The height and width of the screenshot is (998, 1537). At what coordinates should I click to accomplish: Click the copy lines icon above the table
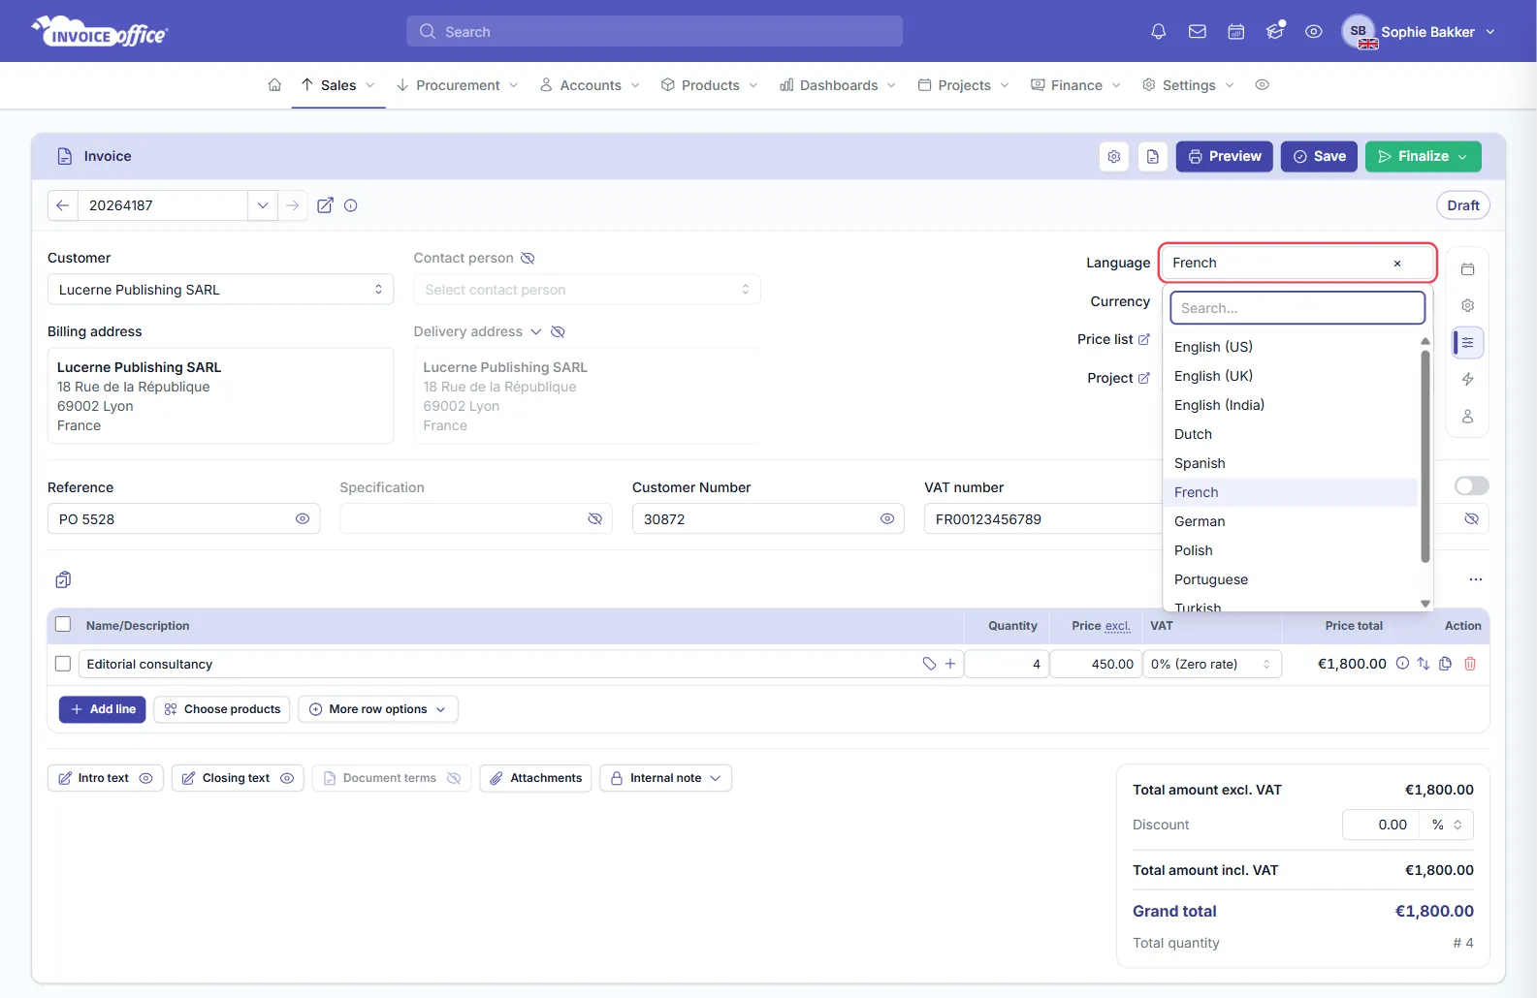[x=63, y=579]
